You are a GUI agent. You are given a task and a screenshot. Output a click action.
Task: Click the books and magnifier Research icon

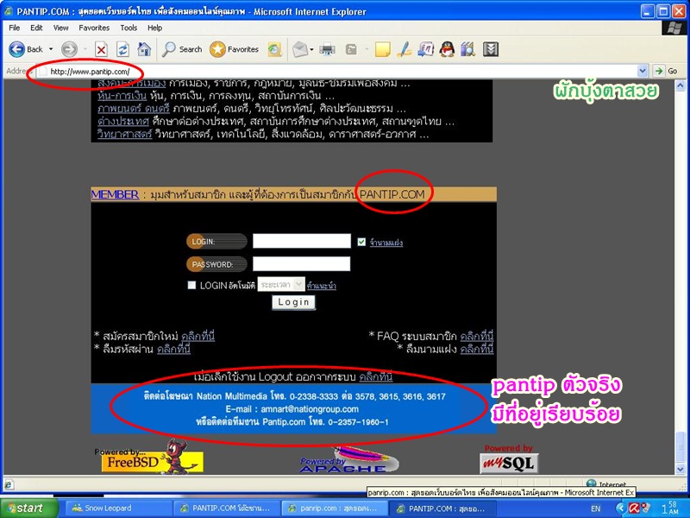tap(468, 49)
